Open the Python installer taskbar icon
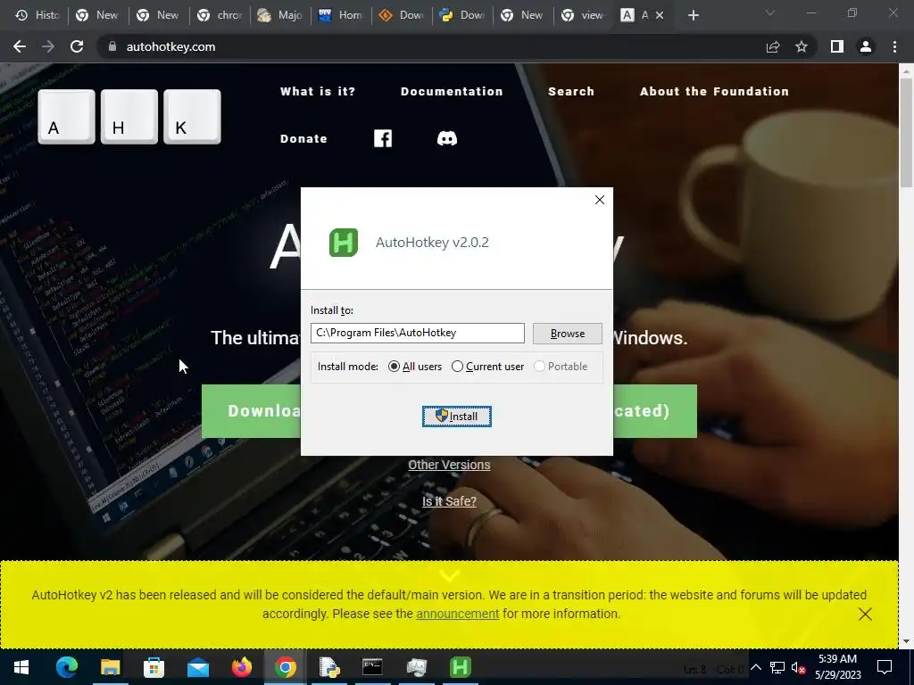Image resolution: width=914 pixels, height=685 pixels. [x=328, y=667]
